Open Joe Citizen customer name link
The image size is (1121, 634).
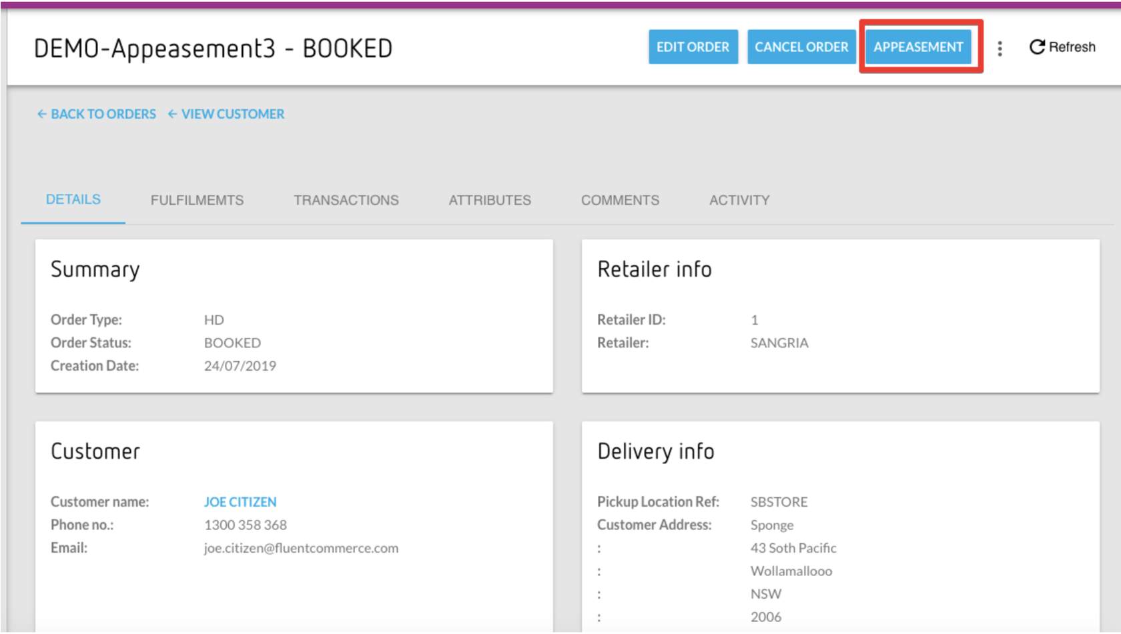pos(240,502)
